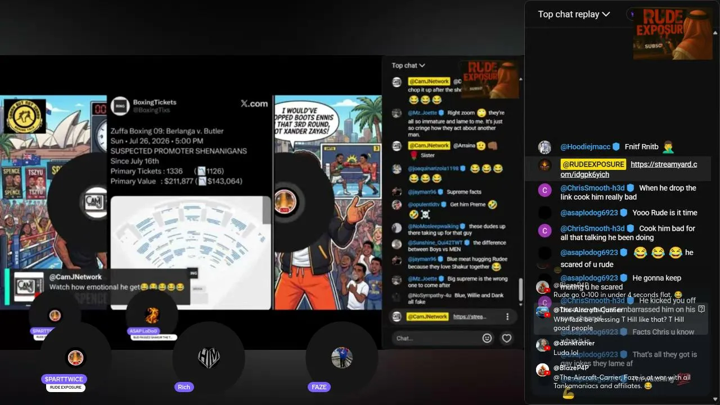Click the ASAP LoDoG participant avatar
The width and height of the screenshot is (720, 405).
pyautogui.click(x=152, y=315)
